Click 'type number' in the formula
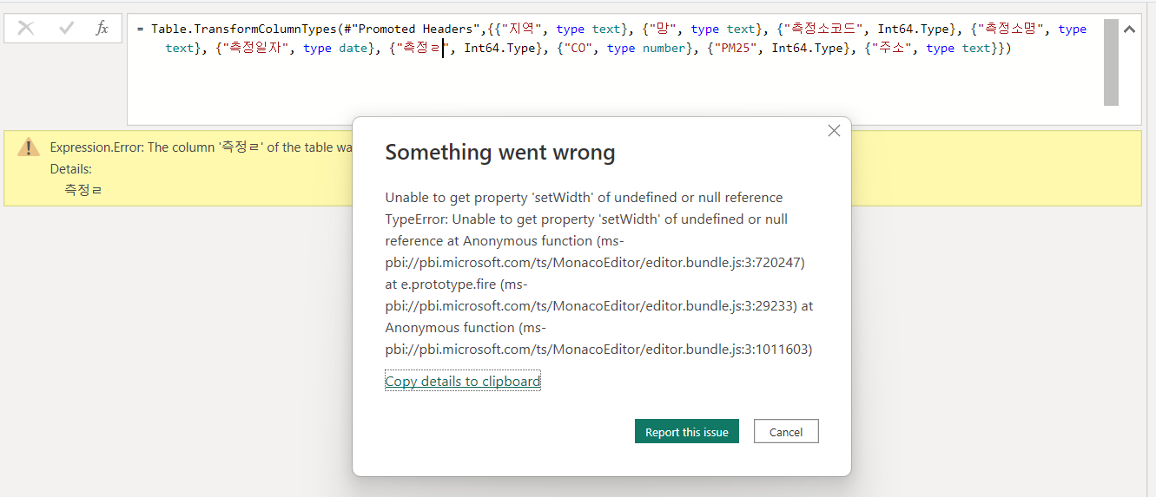The image size is (1156, 497). pyautogui.click(x=647, y=49)
